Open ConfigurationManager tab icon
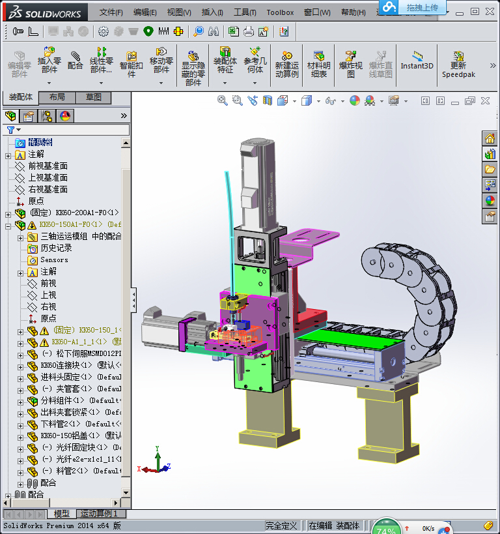 tap(47, 116)
